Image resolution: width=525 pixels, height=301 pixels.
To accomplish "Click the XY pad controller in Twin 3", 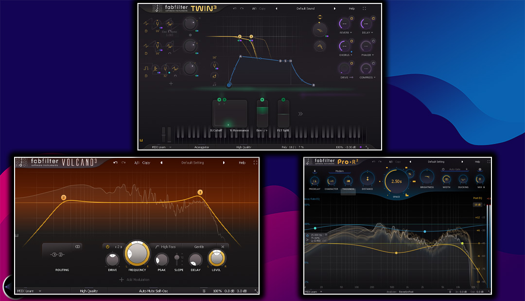I will 229,114.
